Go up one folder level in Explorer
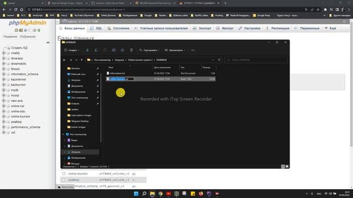Screen dimensions: 353x198 82,60
